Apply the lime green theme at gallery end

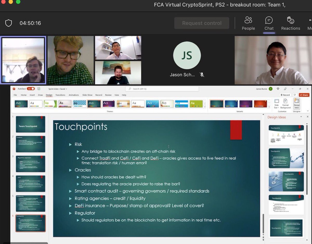coord(196,104)
